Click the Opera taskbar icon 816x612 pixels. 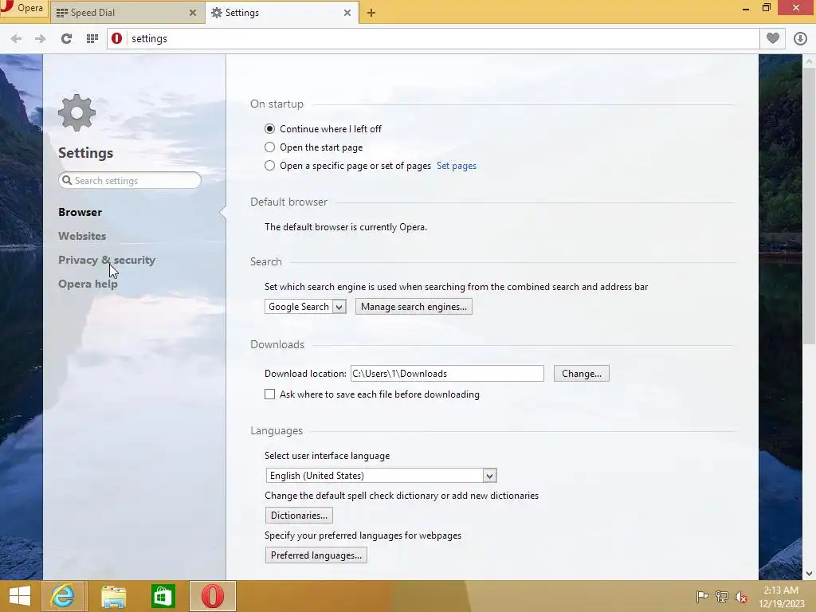(x=212, y=596)
